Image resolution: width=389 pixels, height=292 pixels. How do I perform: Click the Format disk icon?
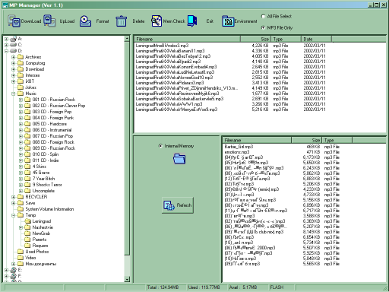click(x=85, y=21)
